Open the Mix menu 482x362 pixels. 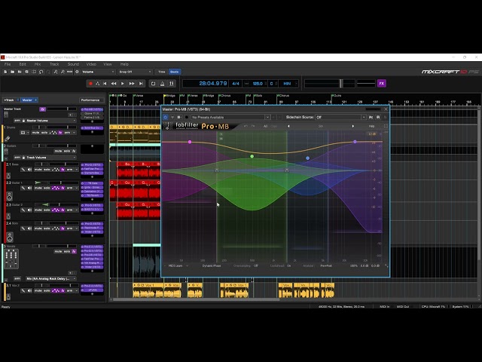38,64
